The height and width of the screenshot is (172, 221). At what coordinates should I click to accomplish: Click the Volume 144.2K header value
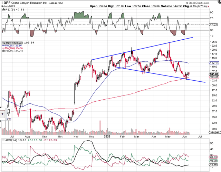click(x=172, y=6)
